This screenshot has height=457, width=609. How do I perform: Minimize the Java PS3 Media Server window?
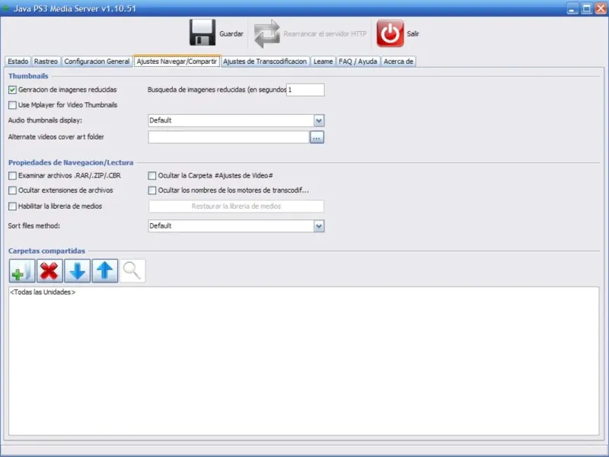click(572, 8)
